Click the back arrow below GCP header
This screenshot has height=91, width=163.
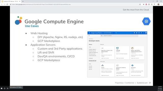coord(89,36)
